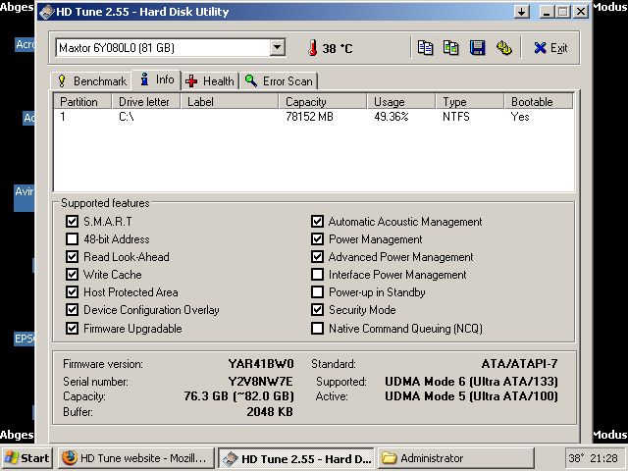Toggle Firmware Upgradable checkbox

(x=72, y=329)
